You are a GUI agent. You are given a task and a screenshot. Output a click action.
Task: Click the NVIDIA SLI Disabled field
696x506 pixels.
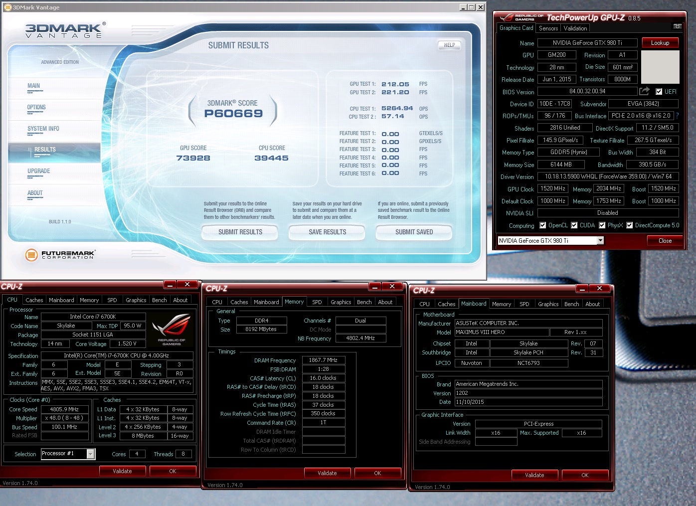(608, 213)
